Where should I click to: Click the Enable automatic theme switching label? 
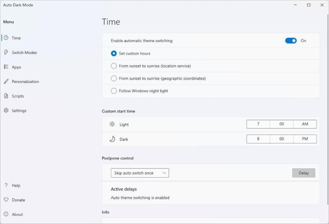[141, 41]
